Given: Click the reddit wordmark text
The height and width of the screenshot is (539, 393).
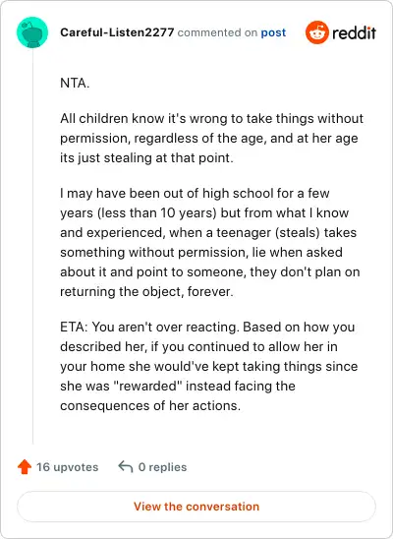Looking at the screenshot, I should point(355,32).
